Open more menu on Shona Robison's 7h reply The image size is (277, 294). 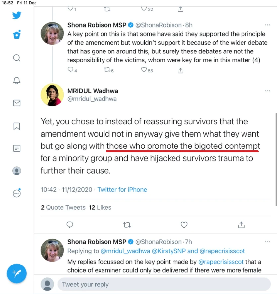point(267,242)
